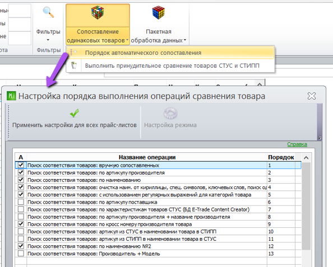This screenshot has width=333, height=267.
Task: Enable Производитель + Модель search checkbox
Action: tap(21, 254)
